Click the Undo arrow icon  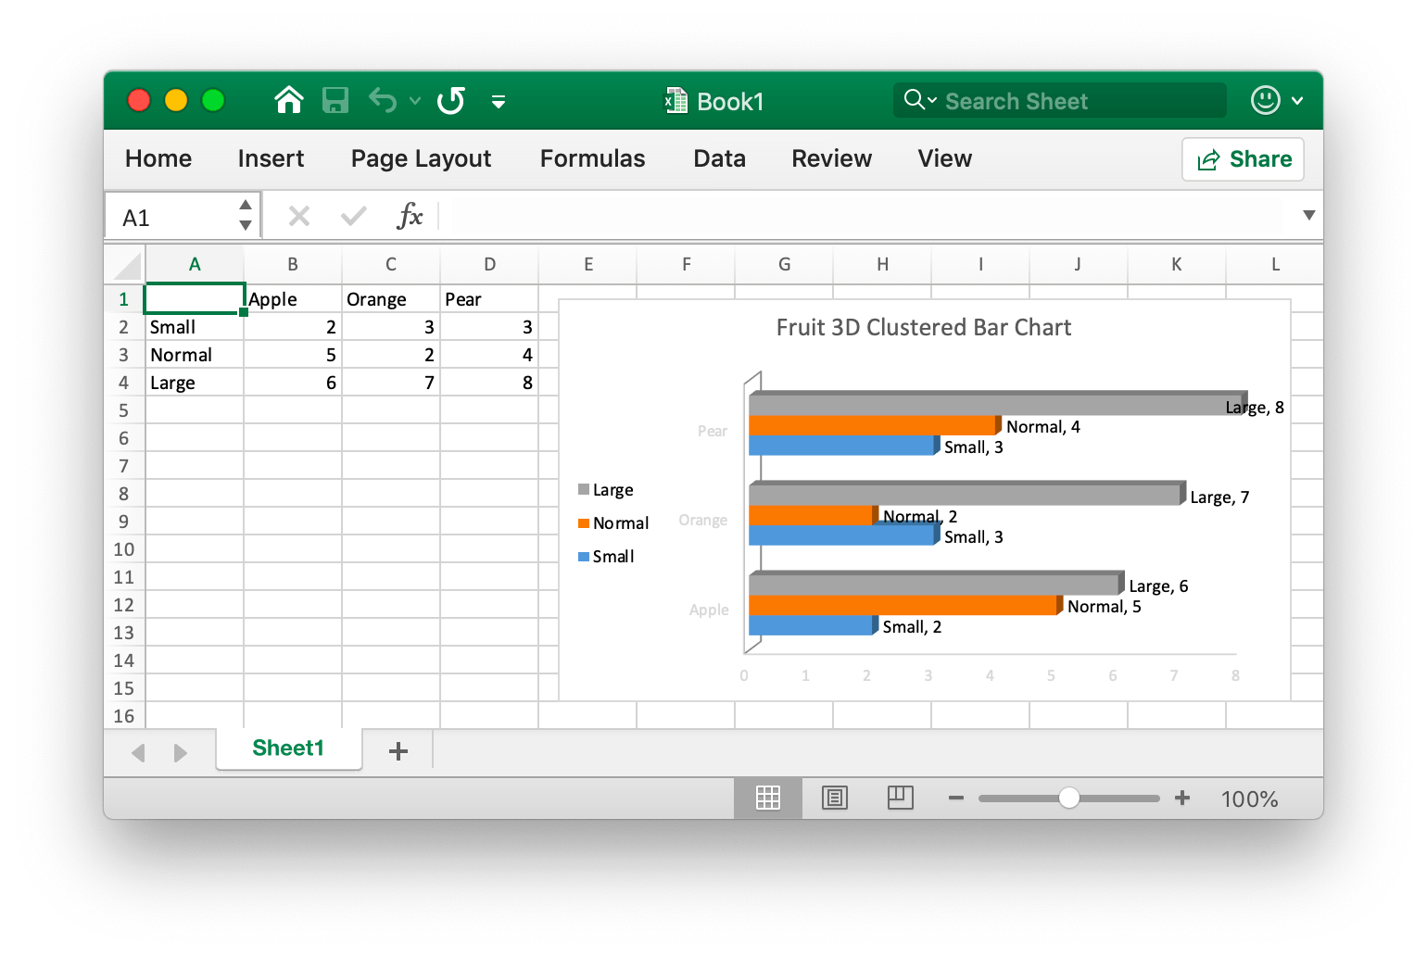click(382, 100)
